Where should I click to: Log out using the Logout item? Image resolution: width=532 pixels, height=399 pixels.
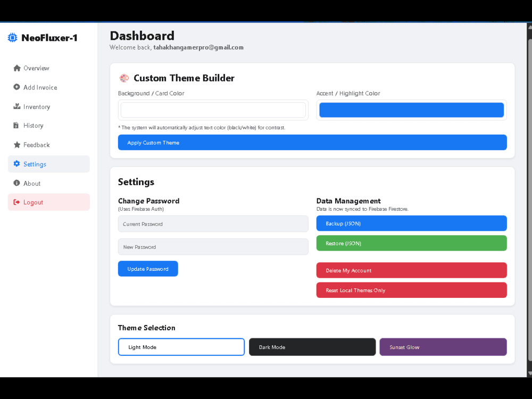49,202
